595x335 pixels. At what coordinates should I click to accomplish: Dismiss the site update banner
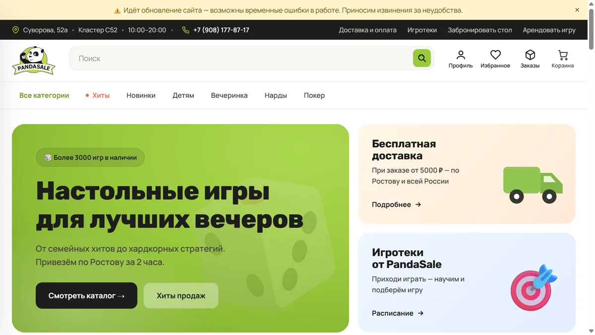point(577,10)
